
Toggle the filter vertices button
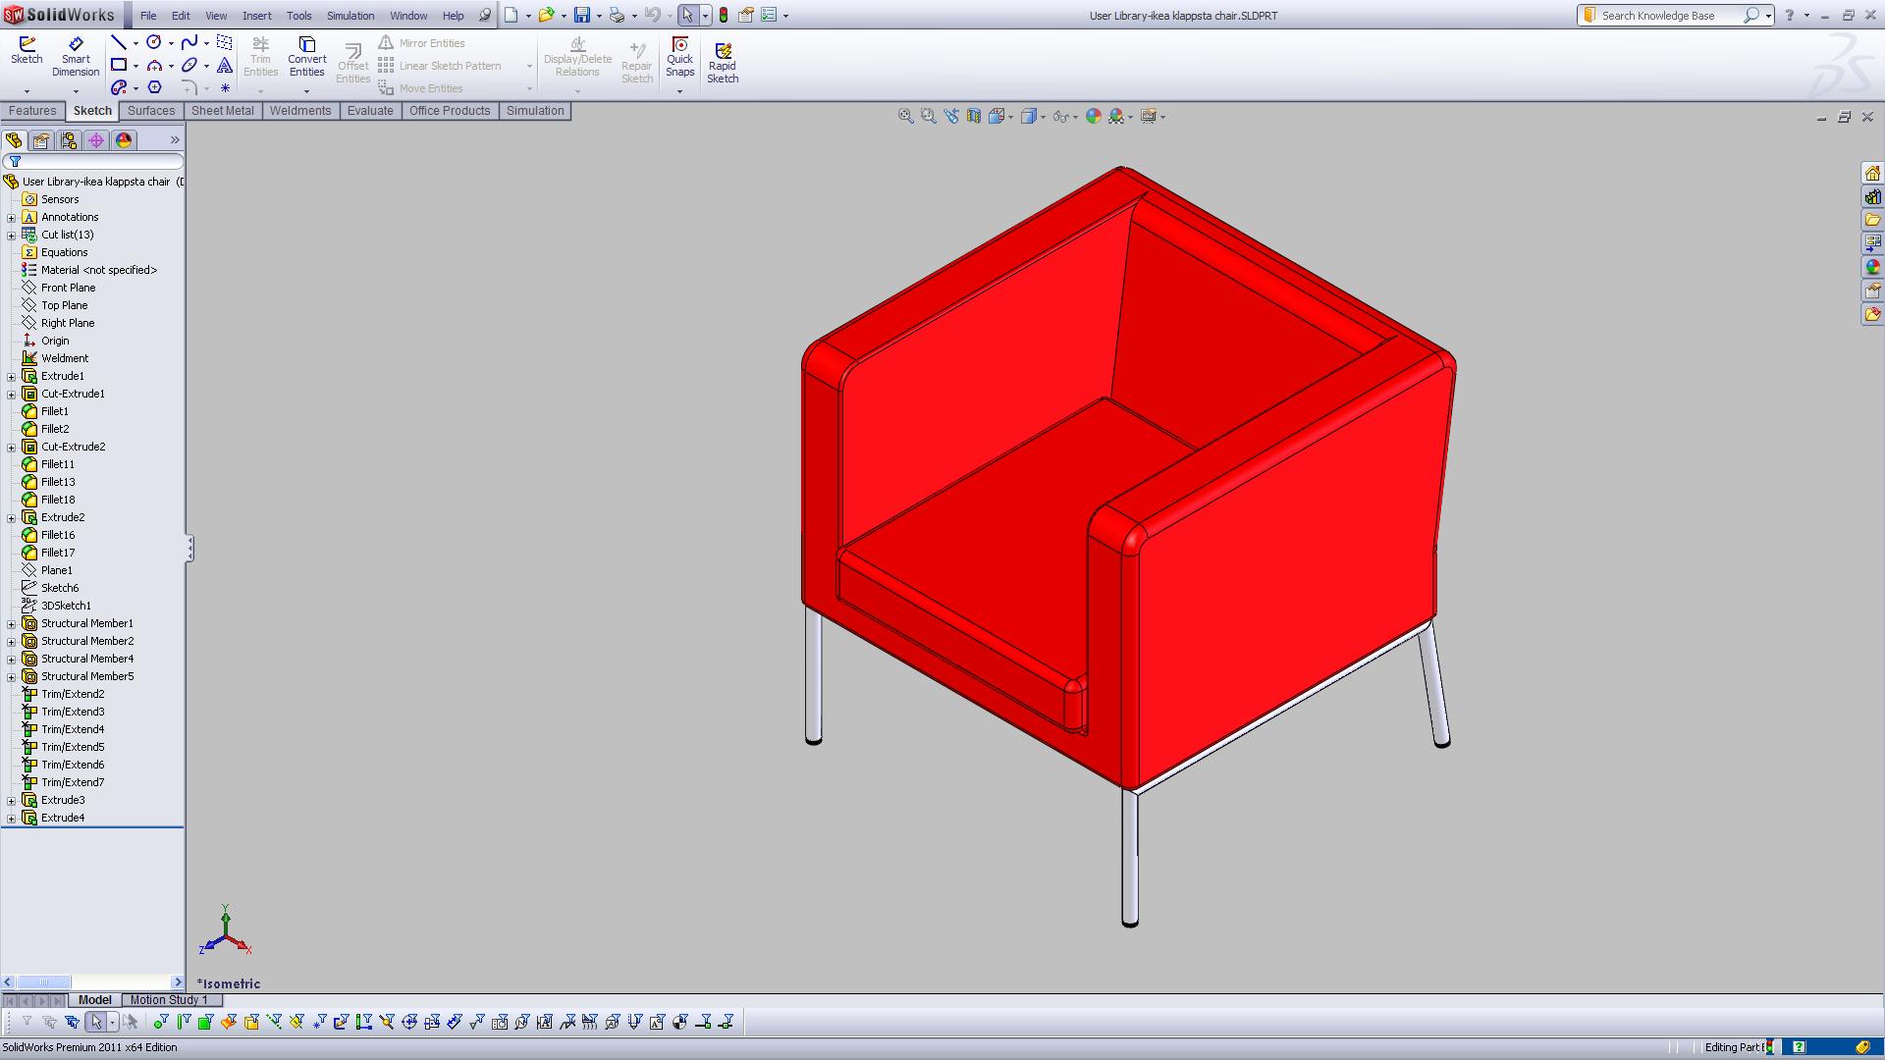point(161,1022)
